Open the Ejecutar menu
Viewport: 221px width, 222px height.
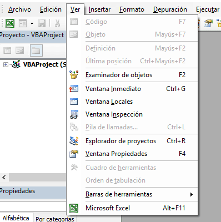[208, 9]
